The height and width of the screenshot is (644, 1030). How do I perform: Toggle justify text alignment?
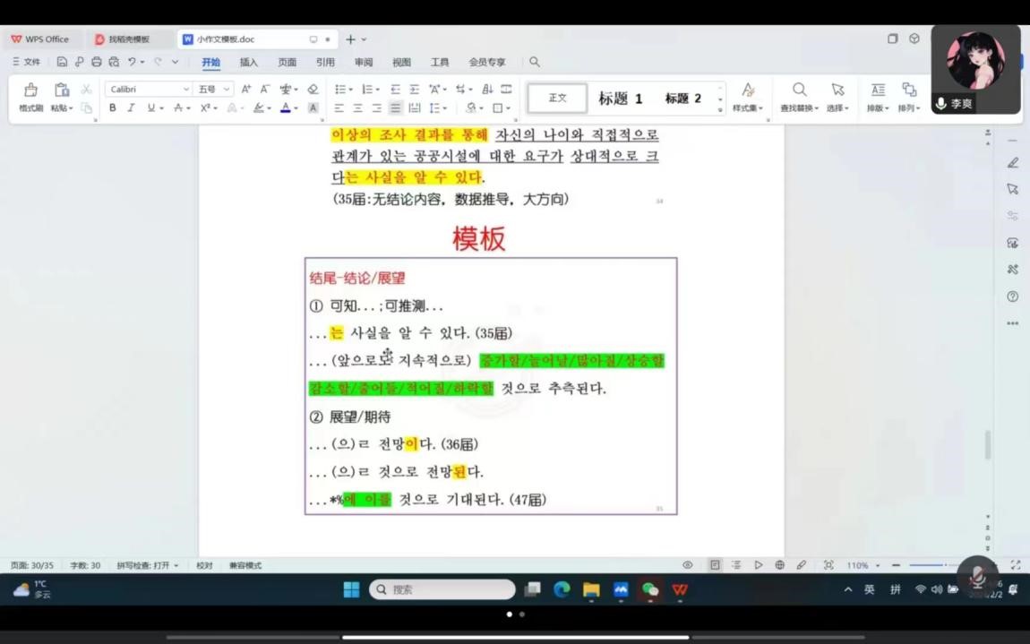(395, 108)
